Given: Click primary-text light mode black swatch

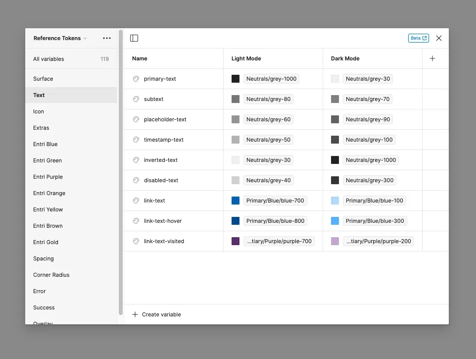Looking at the screenshot, I should [x=235, y=79].
